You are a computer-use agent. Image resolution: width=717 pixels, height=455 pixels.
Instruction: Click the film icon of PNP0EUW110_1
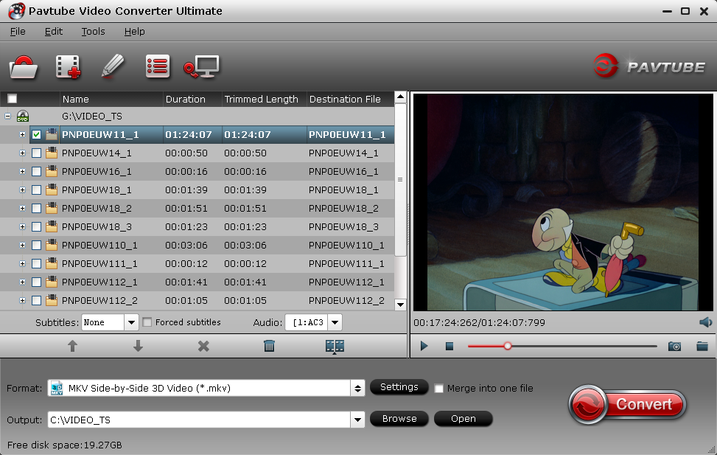click(x=52, y=245)
